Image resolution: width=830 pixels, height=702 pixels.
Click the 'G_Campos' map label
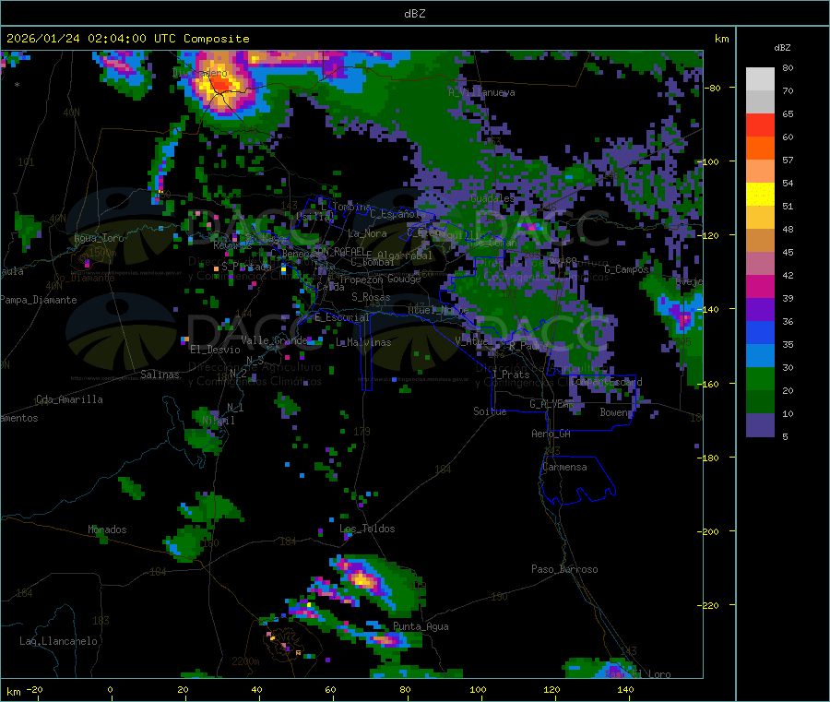626,269
